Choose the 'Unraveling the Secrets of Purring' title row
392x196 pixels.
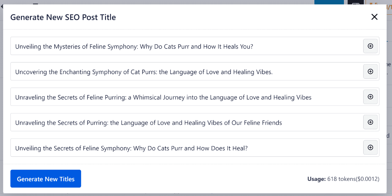click(148, 123)
